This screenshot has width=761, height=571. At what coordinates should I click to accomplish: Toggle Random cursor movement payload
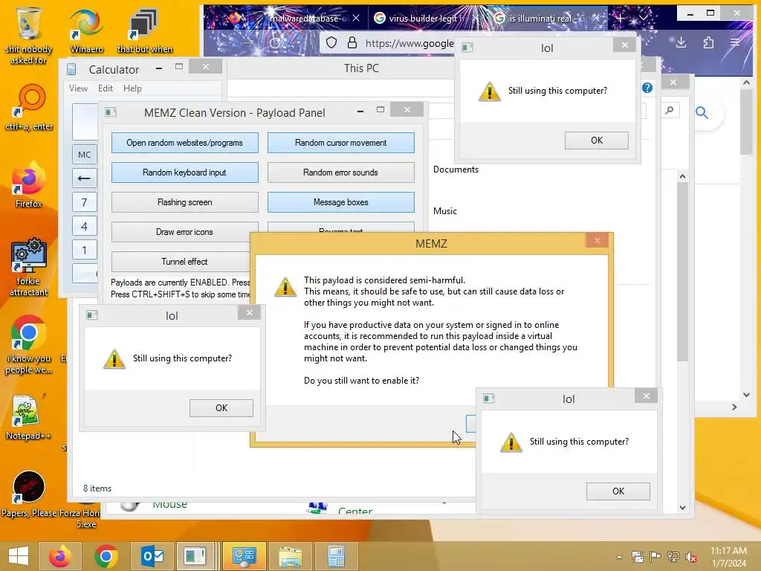tap(340, 143)
